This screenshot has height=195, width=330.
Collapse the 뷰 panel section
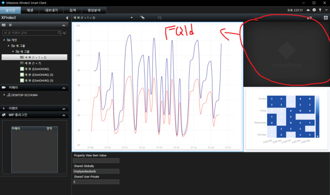tap(64, 25)
